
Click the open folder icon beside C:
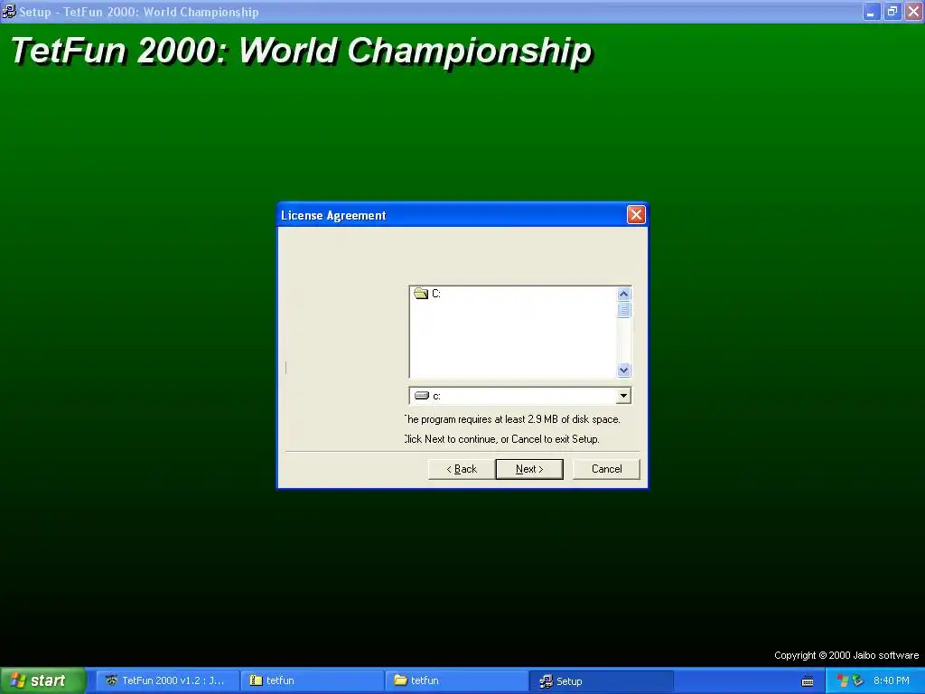point(421,294)
